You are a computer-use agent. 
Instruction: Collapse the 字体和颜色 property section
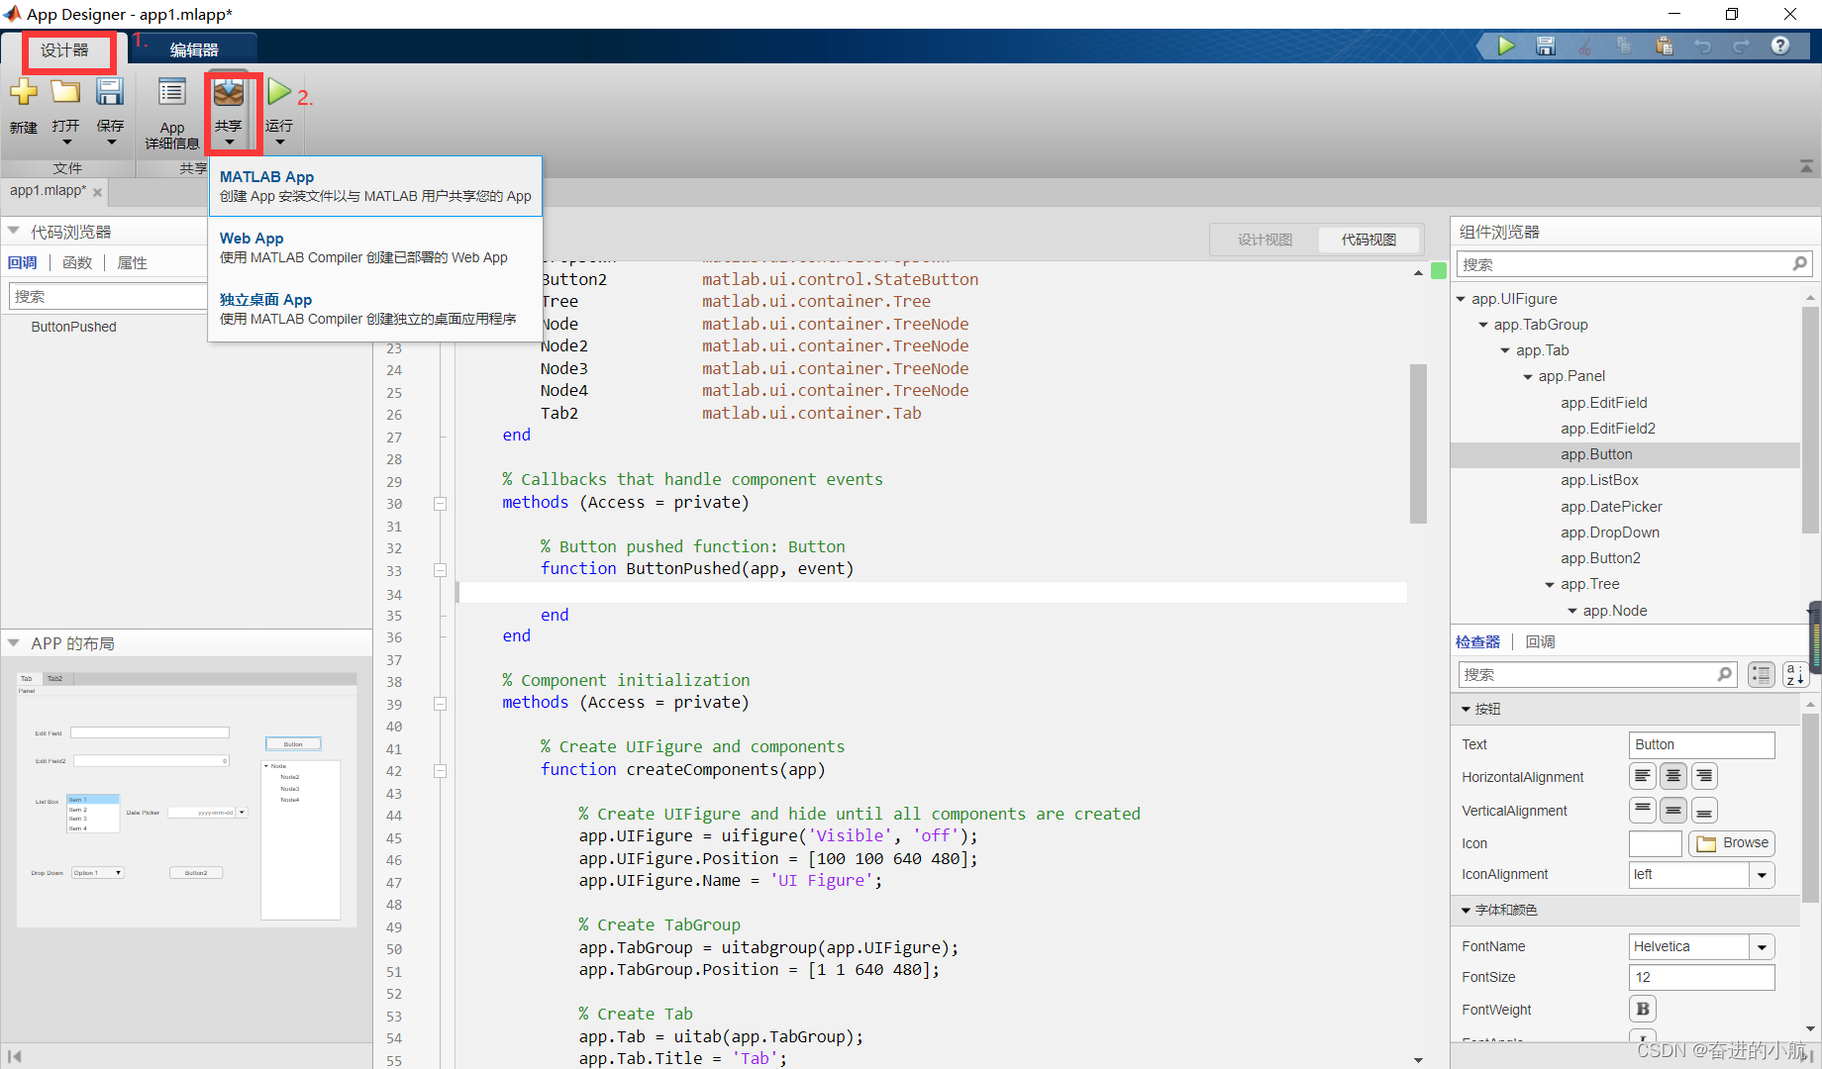[1467, 911]
